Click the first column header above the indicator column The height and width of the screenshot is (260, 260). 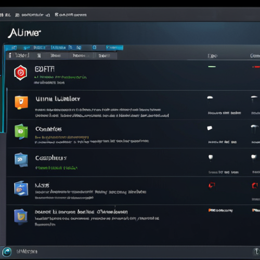click(x=213, y=56)
